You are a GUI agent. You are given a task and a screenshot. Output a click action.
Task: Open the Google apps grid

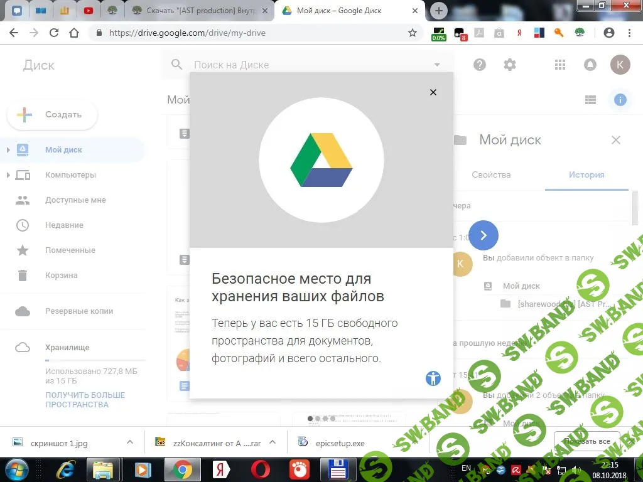pyautogui.click(x=560, y=65)
